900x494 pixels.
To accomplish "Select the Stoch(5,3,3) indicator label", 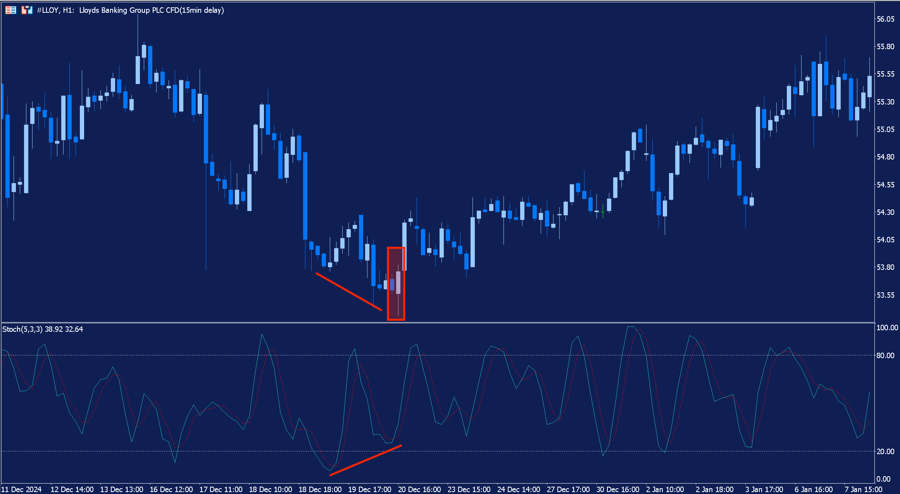I will tap(43, 329).
